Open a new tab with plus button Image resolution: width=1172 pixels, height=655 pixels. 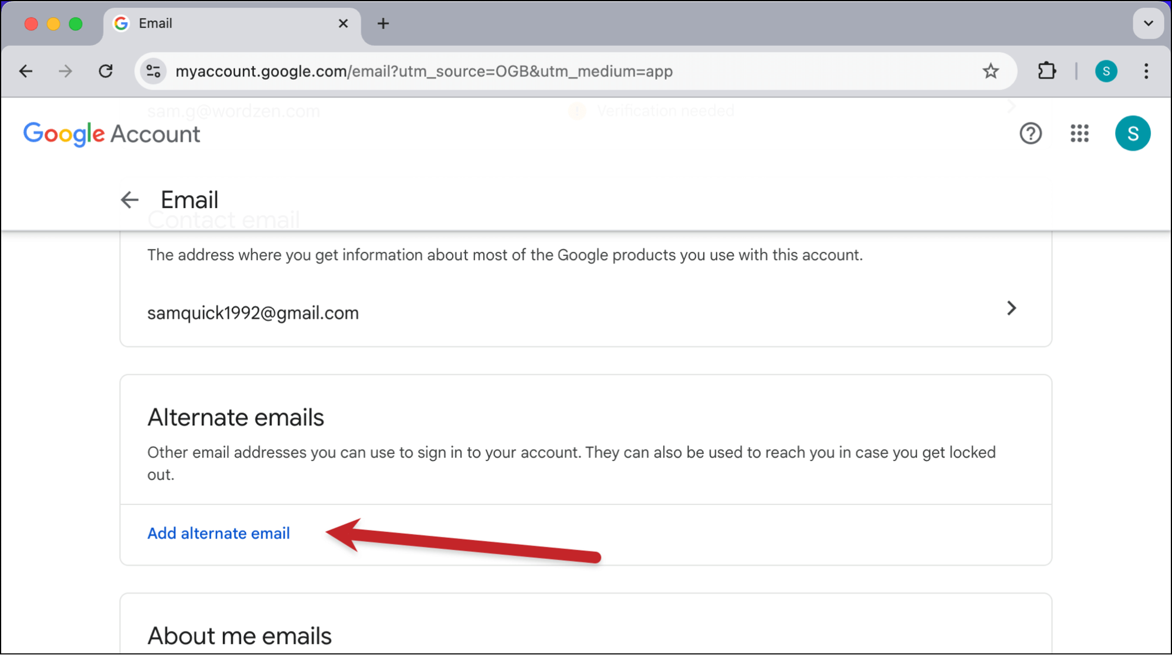pyautogui.click(x=383, y=23)
